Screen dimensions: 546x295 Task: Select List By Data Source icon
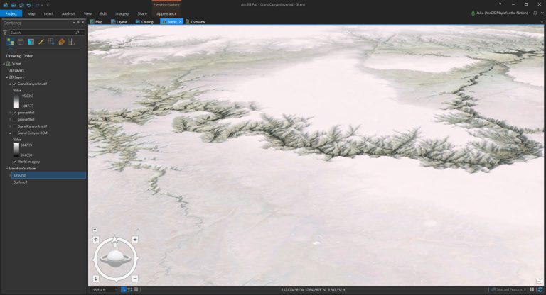click(x=21, y=42)
